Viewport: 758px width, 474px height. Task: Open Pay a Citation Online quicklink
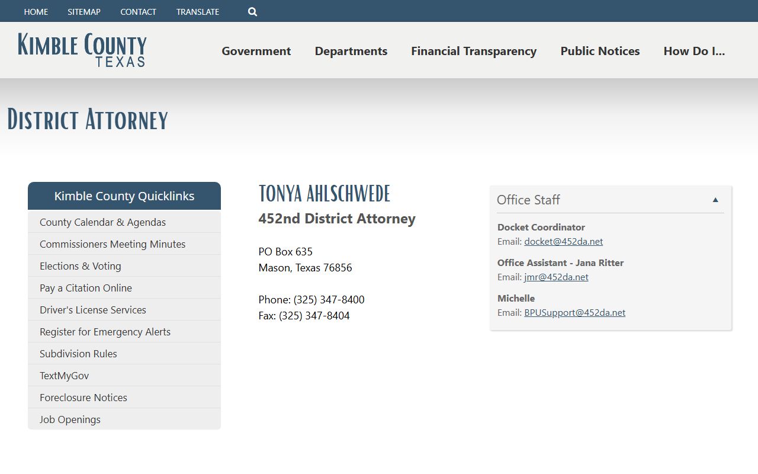tap(124, 288)
